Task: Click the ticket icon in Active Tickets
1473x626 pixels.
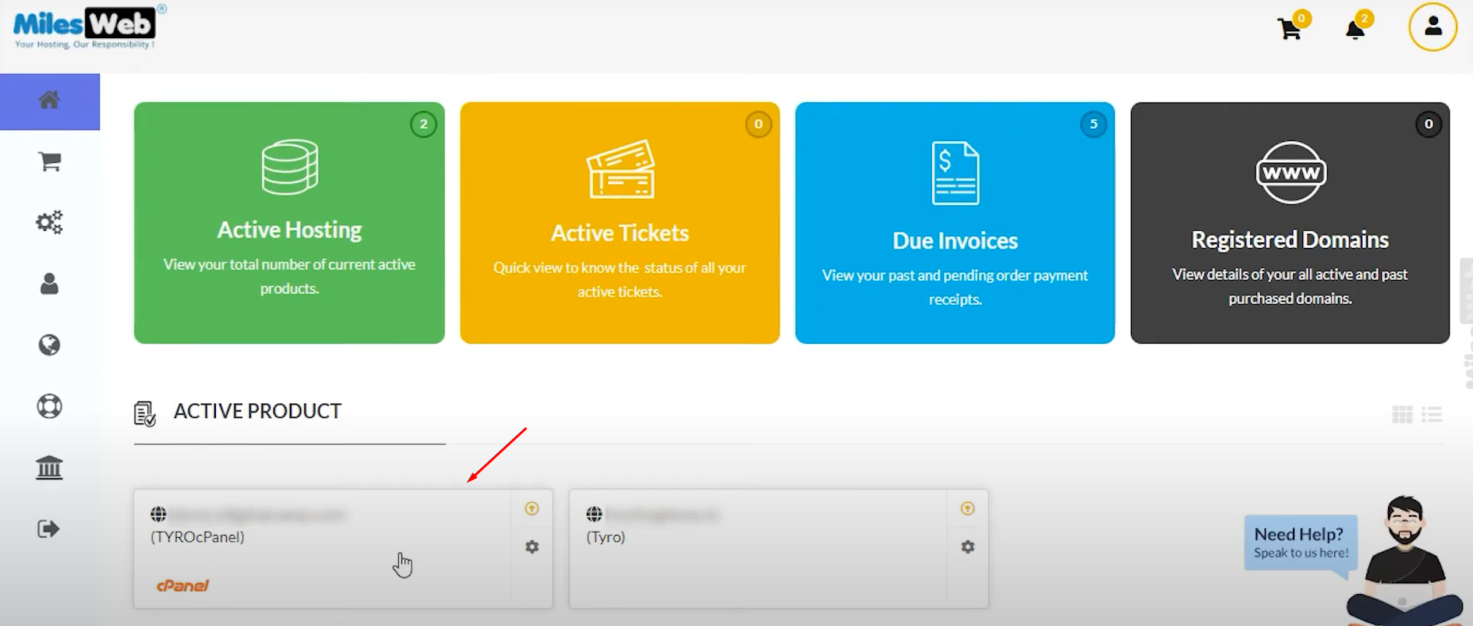Action: (620, 169)
